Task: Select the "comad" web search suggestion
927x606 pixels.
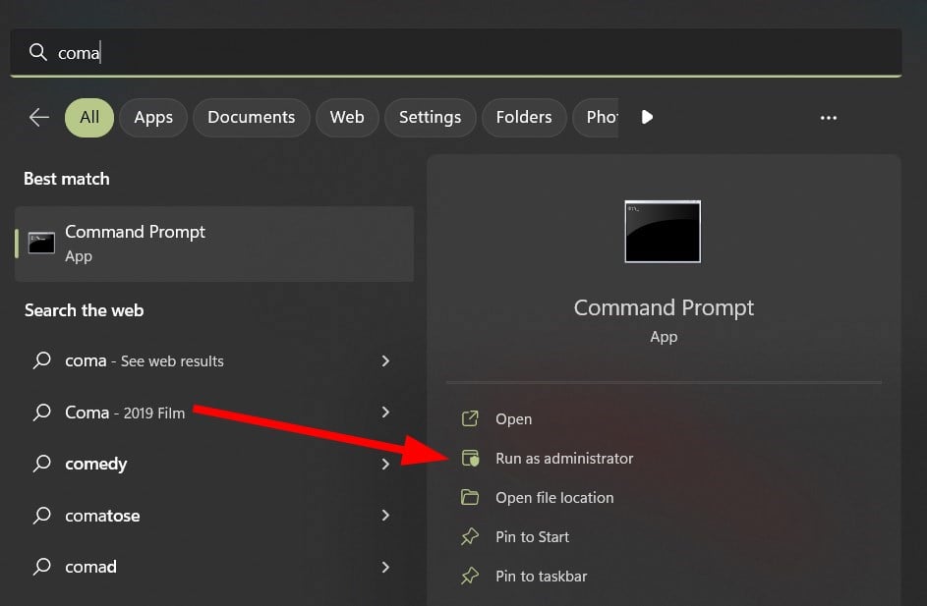Action: click(90, 567)
